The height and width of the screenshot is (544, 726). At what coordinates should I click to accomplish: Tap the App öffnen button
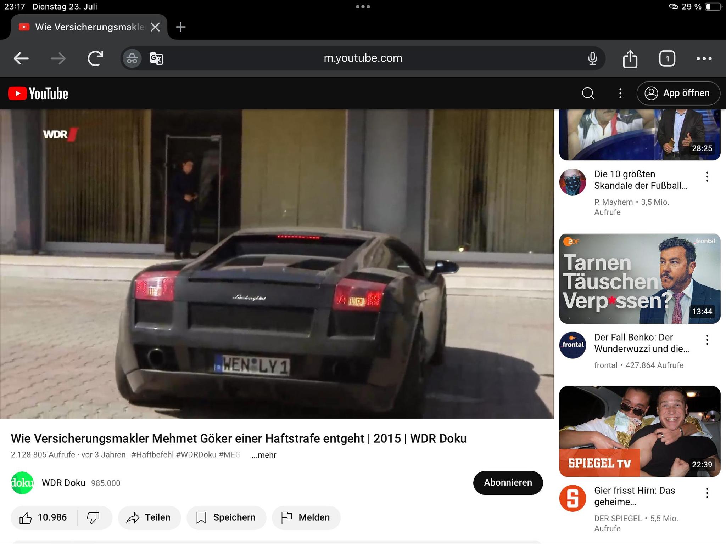(x=678, y=93)
